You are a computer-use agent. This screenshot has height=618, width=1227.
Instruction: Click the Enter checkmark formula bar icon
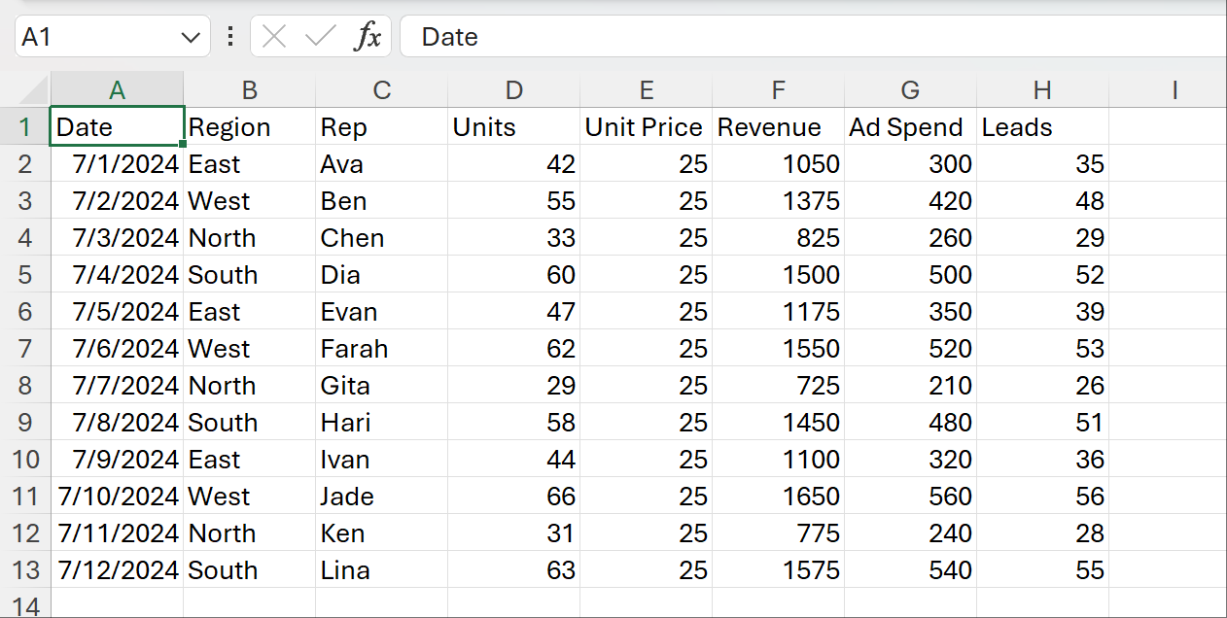pos(320,37)
